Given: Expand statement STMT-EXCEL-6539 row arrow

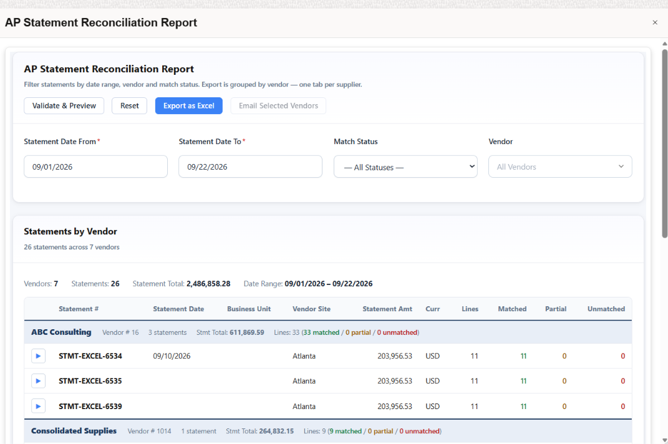Looking at the screenshot, I should tap(38, 406).
